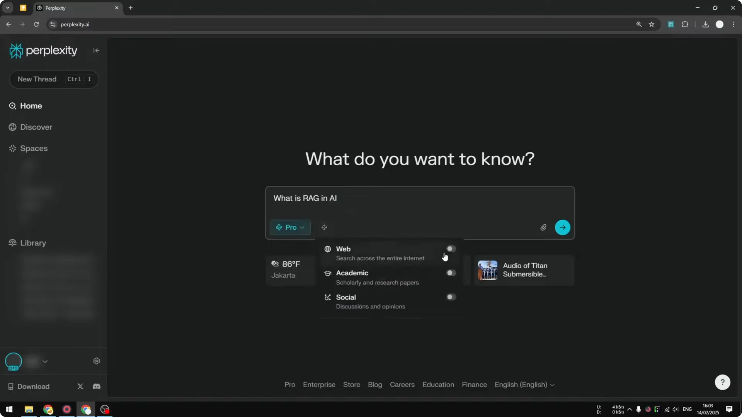Open Discover from the sidebar
This screenshot has height=417, width=742.
pos(36,127)
